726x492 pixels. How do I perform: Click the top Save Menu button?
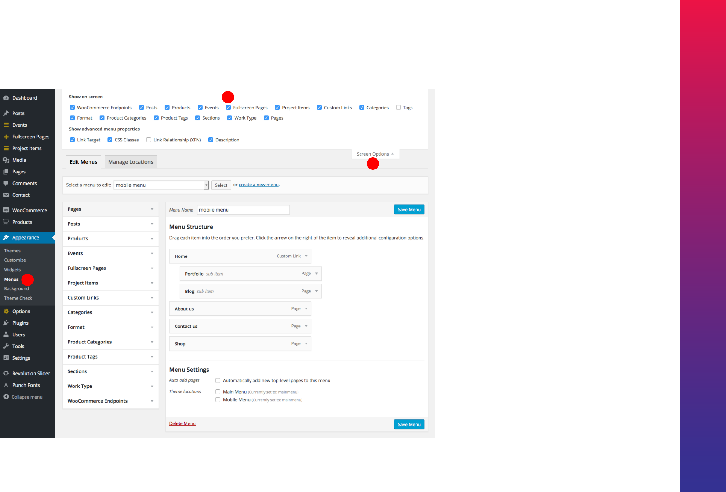click(x=409, y=209)
